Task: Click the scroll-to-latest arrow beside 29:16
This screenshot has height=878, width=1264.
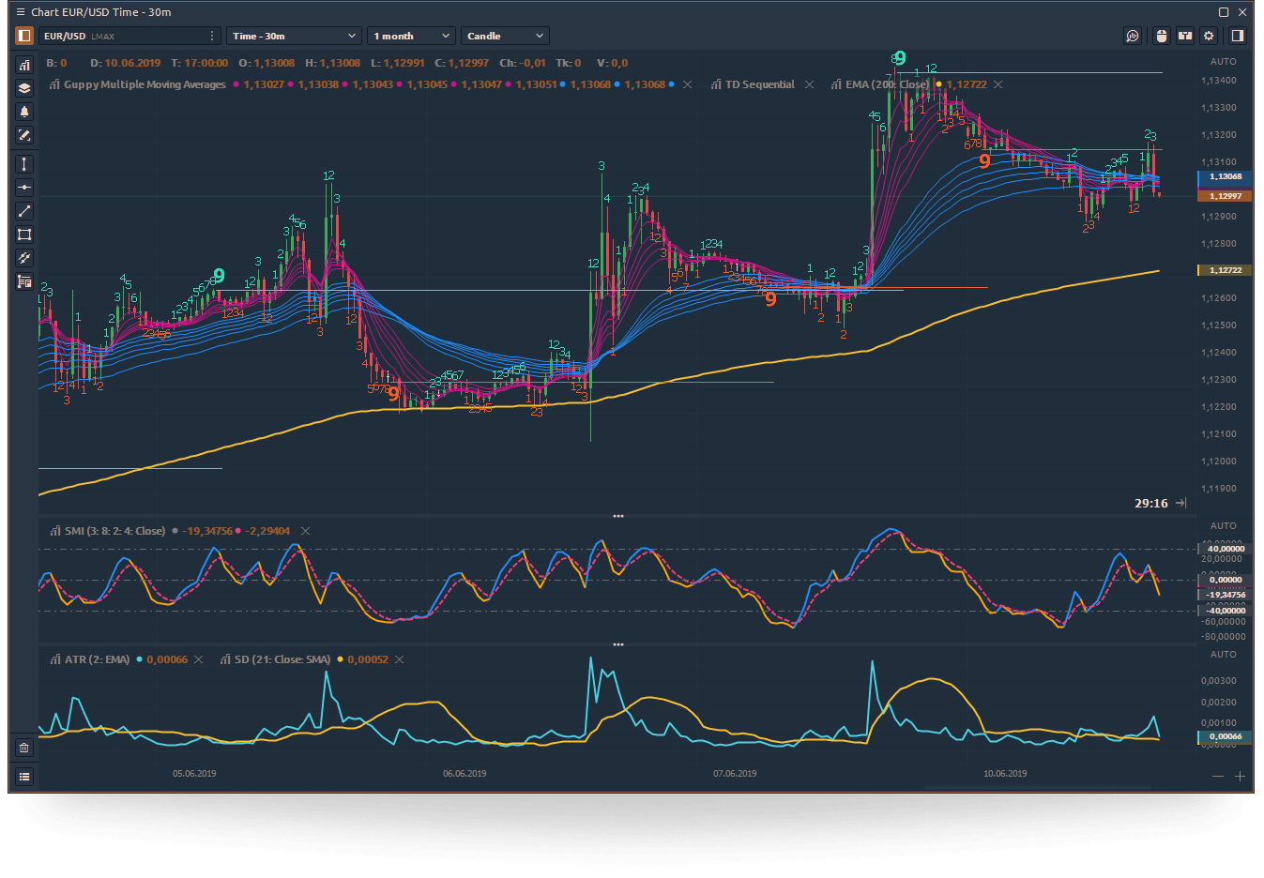Action: click(x=1180, y=504)
